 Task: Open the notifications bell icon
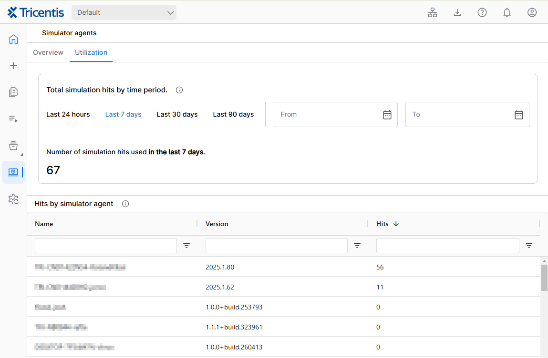pyautogui.click(x=507, y=13)
